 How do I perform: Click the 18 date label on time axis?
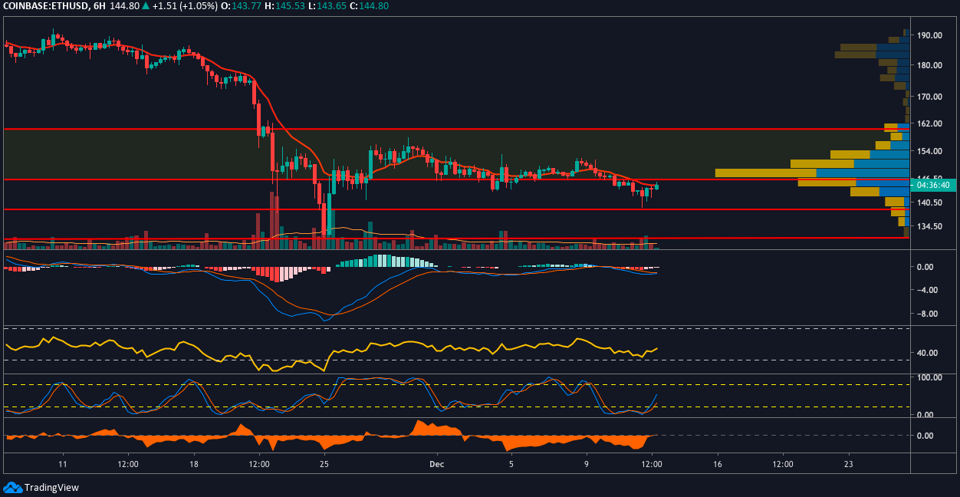(193, 464)
